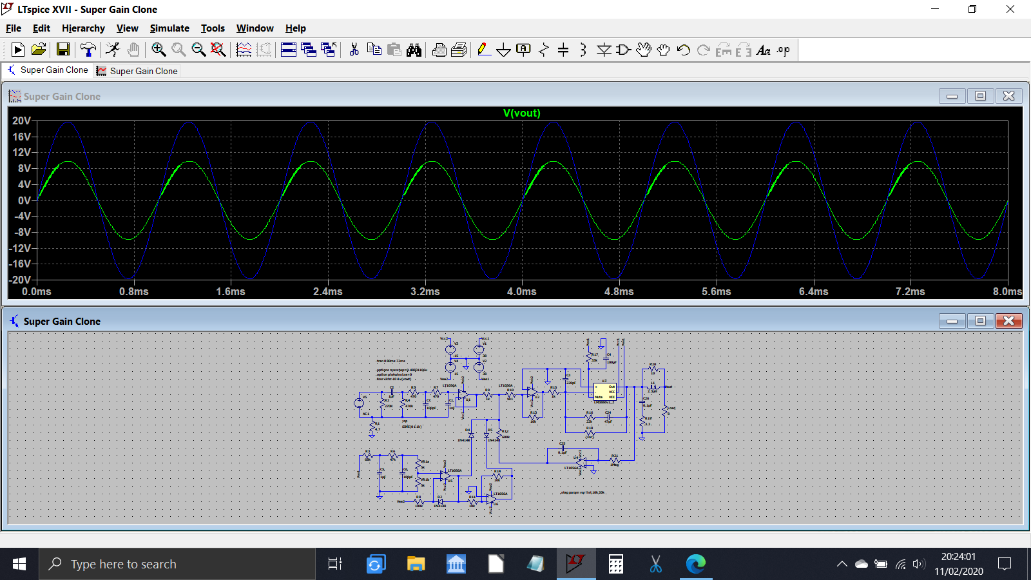Click the V(vout) trace label
The width and height of the screenshot is (1031, 580).
click(x=522, y=113)
